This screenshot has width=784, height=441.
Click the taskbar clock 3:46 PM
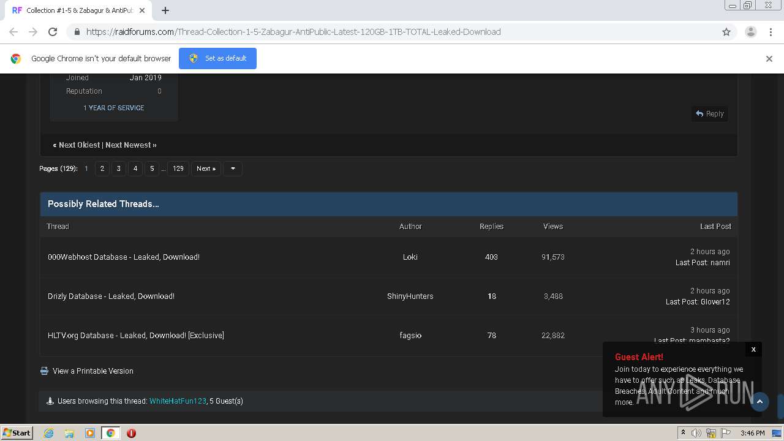(752, 433)
